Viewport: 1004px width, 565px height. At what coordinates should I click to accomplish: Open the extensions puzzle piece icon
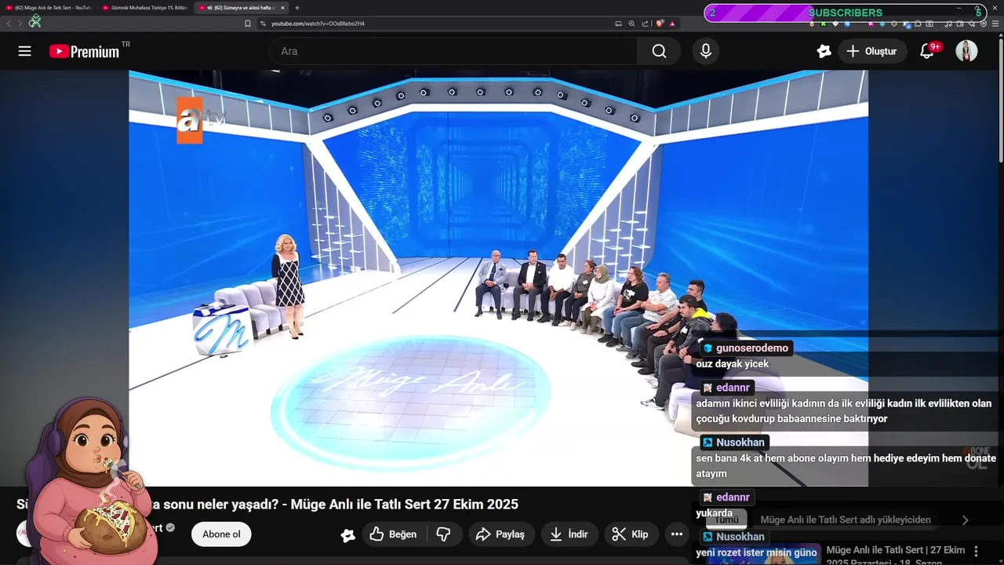tap(918, 24)
